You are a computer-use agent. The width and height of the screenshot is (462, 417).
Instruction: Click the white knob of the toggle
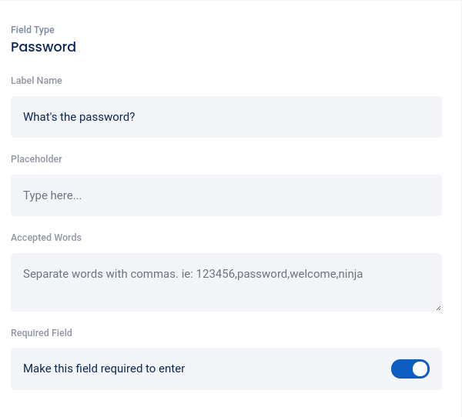point(420,369)
